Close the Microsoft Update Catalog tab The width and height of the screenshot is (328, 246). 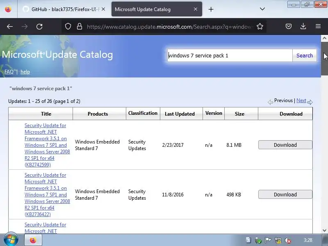[196, 9]
